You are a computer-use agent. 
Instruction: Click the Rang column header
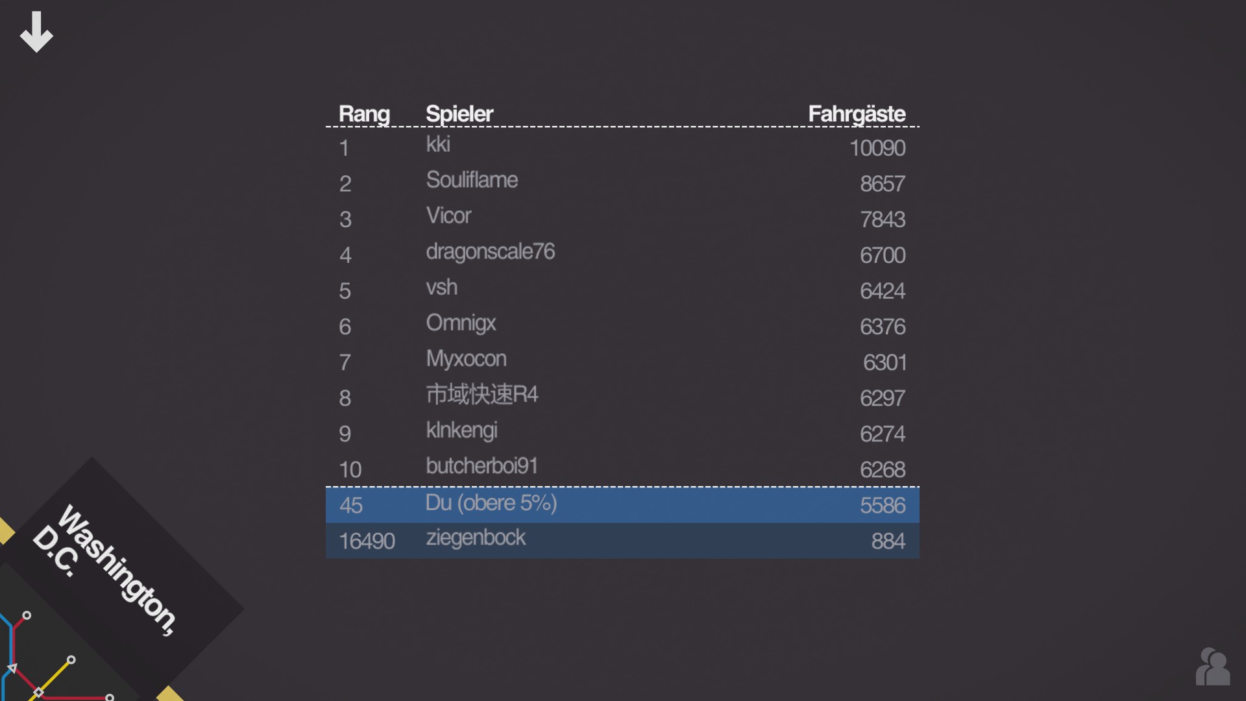(364, 114)
